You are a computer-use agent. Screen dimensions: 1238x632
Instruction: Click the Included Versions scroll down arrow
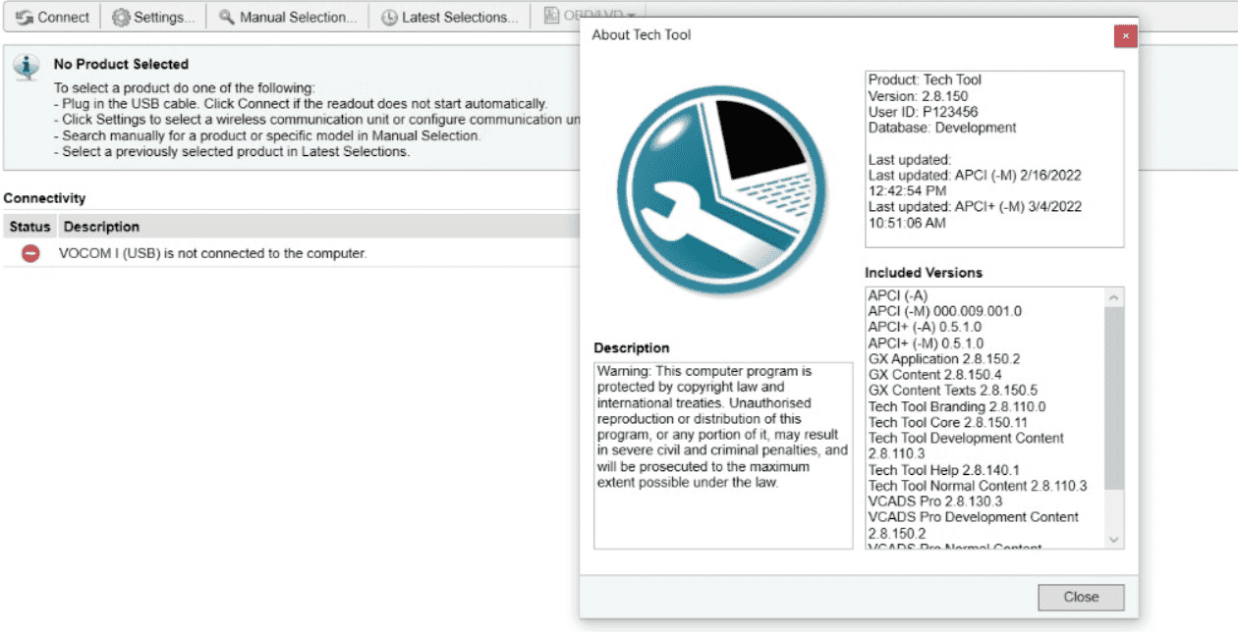tap(1113, 540)
